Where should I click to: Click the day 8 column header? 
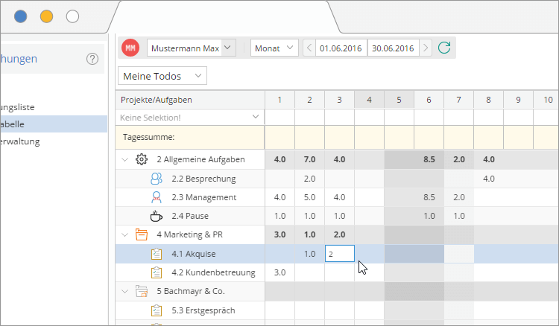pyautogui.click(x=488, y=99)
